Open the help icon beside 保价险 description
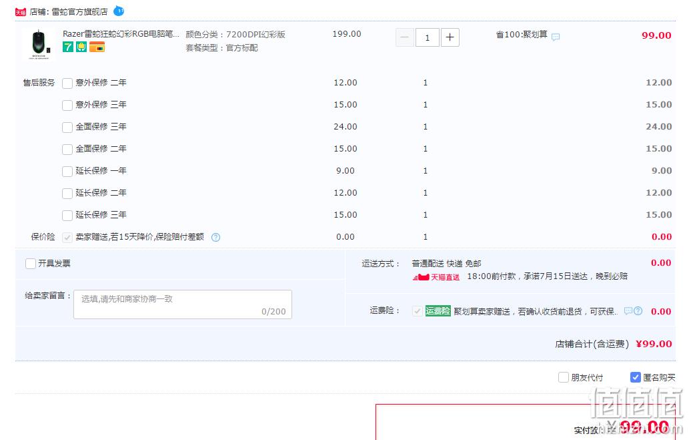The image size is (689, 440). [x=215, y=237]
